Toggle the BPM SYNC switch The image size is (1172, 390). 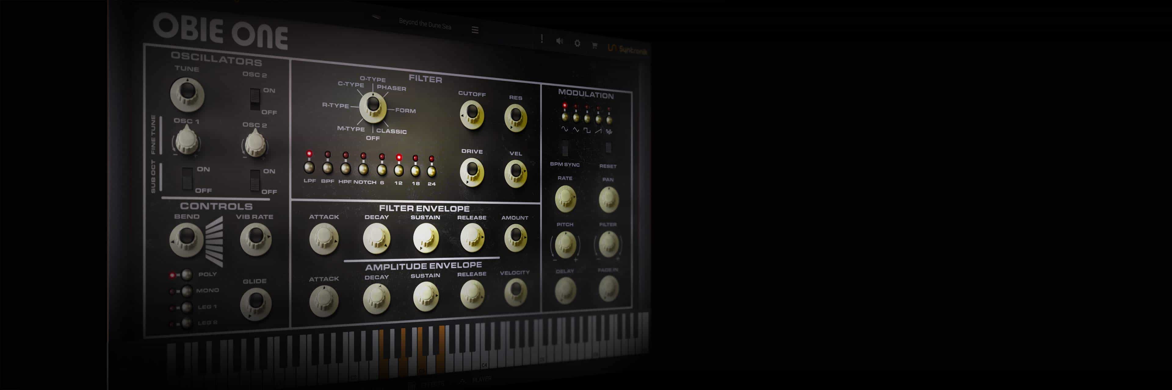(565, 148)
